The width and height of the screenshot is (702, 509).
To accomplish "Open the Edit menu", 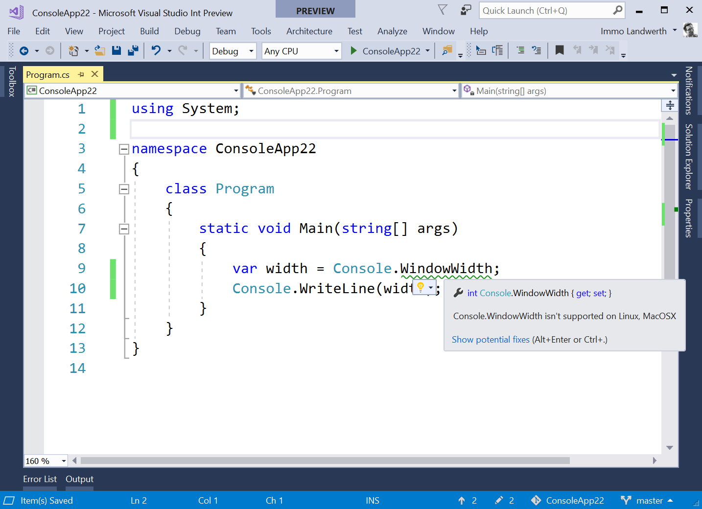I will 43,31.
